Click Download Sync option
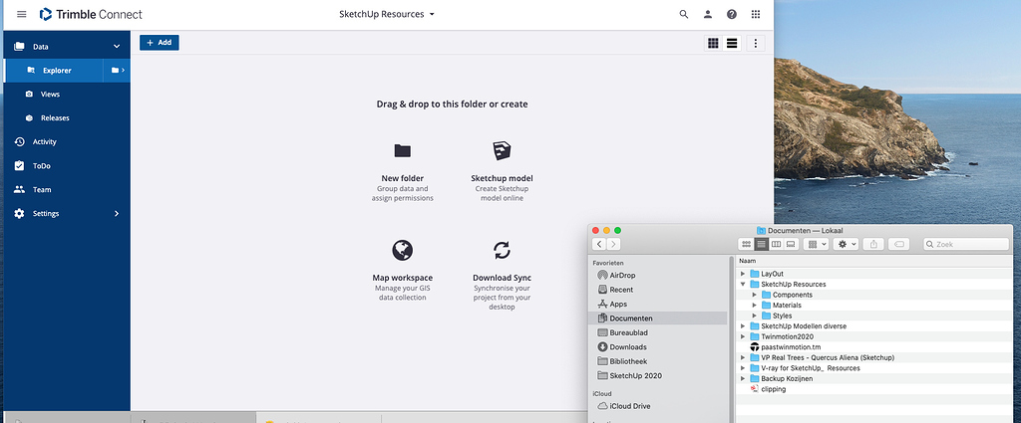 [x=502, y=278]
